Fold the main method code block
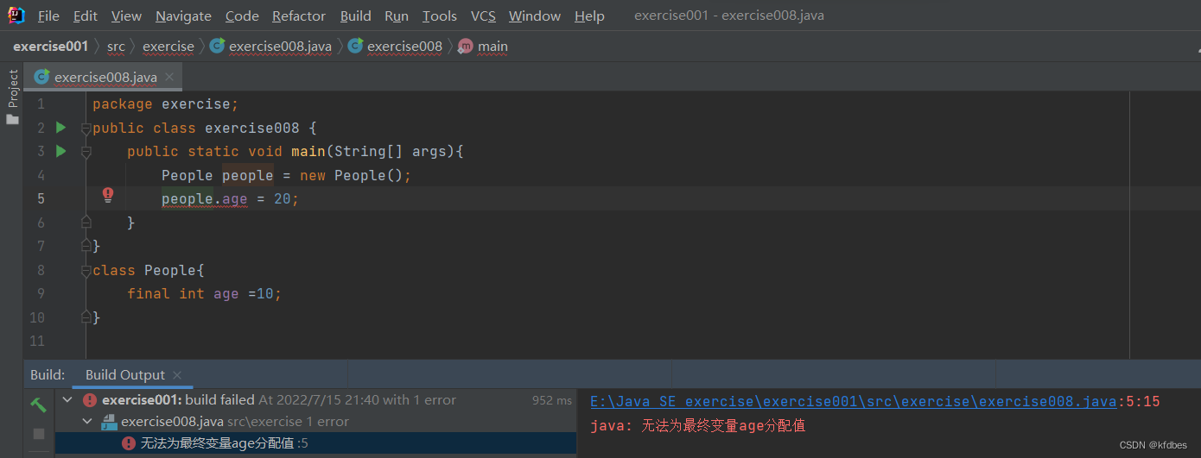1201x458 pixels. [86, 152]
